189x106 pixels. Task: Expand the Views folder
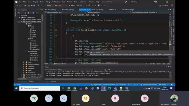point(24,62)
